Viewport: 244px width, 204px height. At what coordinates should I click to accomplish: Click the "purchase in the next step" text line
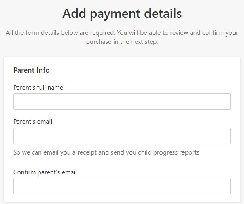click(x=122, y=42)
